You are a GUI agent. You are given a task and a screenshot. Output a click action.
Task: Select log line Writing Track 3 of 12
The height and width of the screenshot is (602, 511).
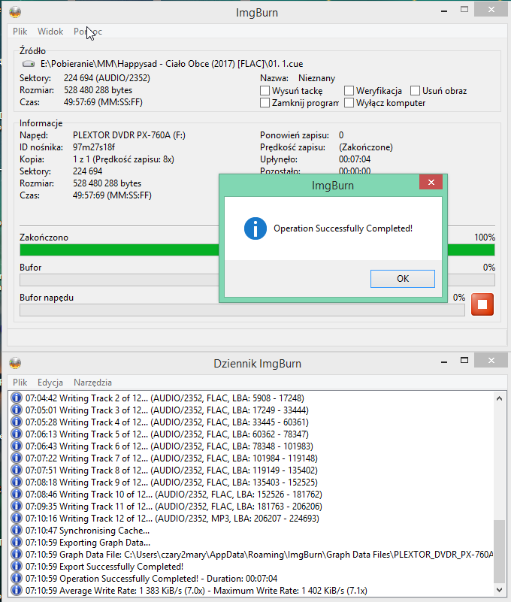point(167,410)
